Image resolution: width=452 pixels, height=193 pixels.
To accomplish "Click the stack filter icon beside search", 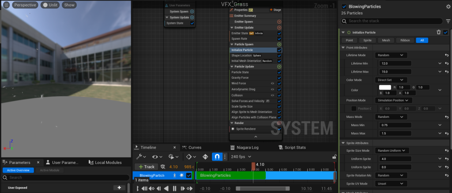I will click(x=447, y=21).
